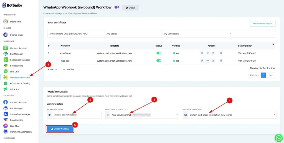Click shopify cod row 'Yes' verified
This screenshot has height=143, width=284.
[x=176, y=53]
